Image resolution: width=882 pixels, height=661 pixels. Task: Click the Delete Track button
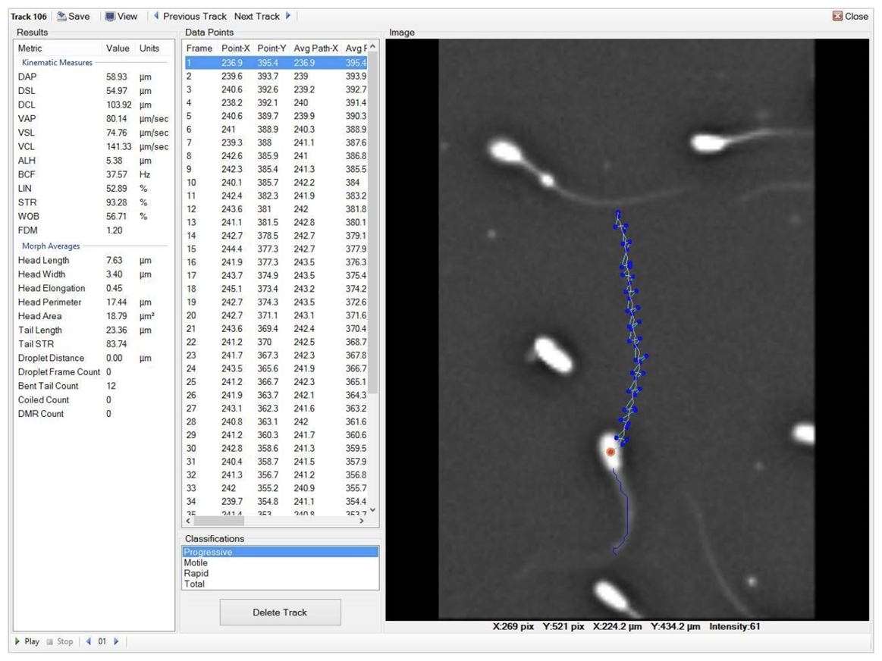point(280,612)
